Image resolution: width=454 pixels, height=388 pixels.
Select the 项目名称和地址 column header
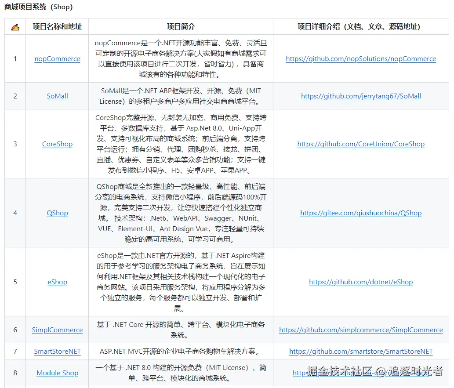57,27
